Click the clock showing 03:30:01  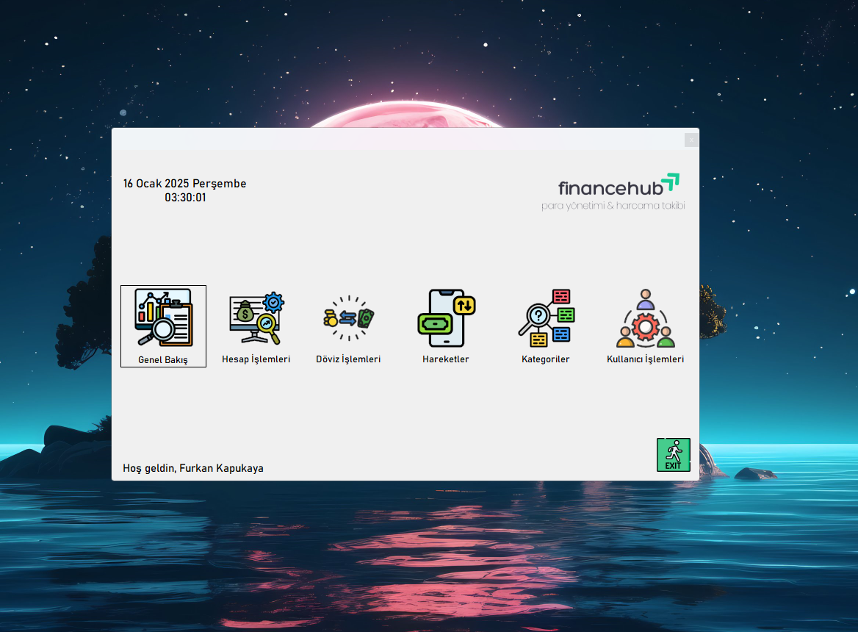(x=185, y=198)
